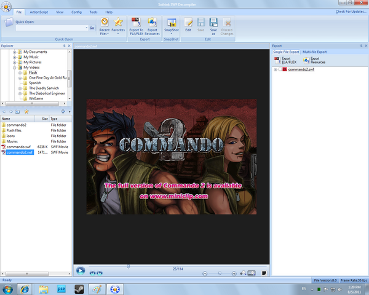
Task: Click the blue views icon in Explorer toolbar
Action: pos(63,111)
